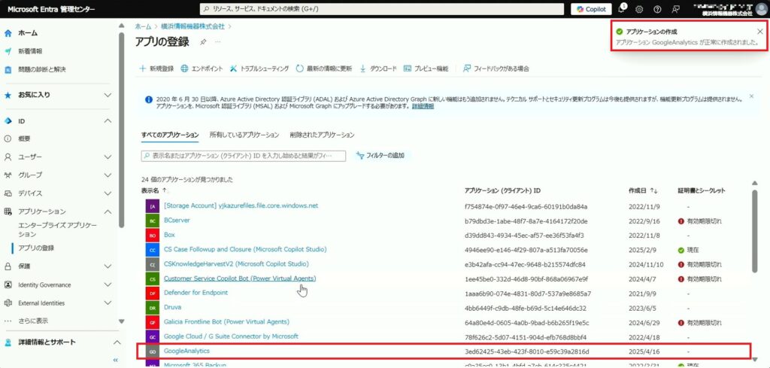Screen dimensions: 770x368
Task: Open Customer Service Copilot Bot application
Action: (240, 278)
